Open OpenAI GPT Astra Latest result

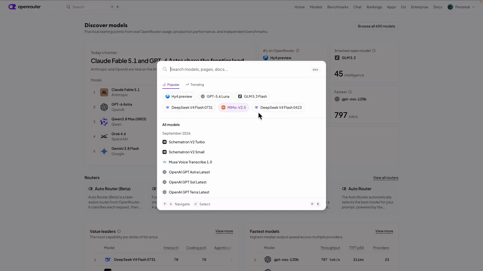242,172
